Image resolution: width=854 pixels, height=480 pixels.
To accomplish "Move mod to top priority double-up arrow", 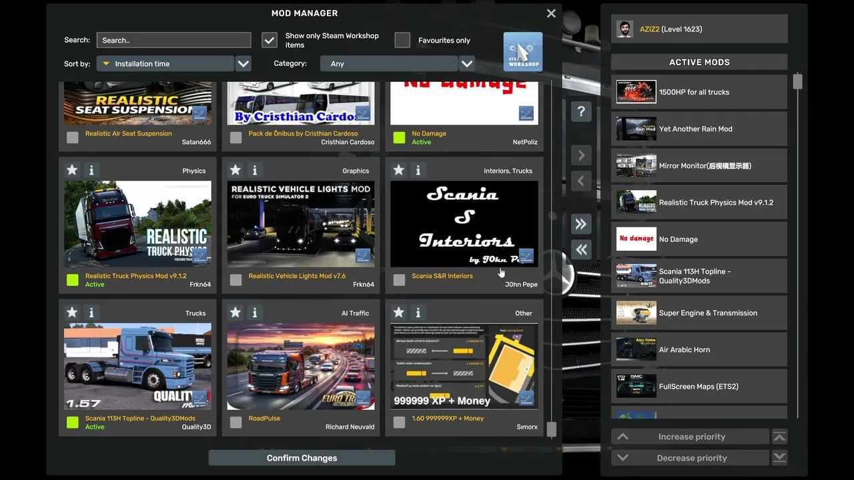I will click(x=779, y=437).
